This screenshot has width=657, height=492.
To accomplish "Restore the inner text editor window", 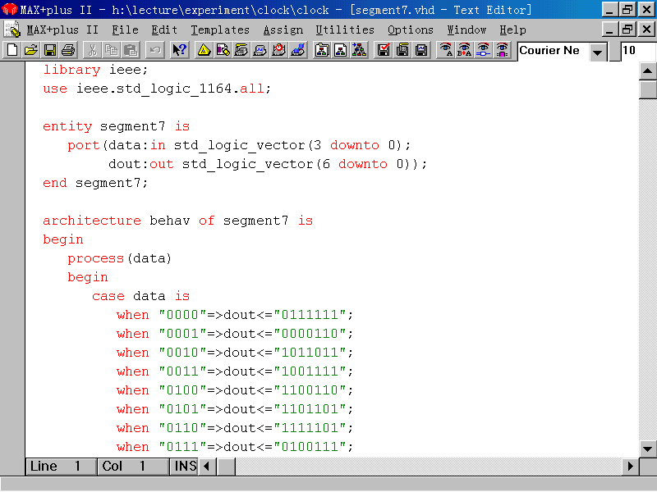I will click(x=627, y=30).
